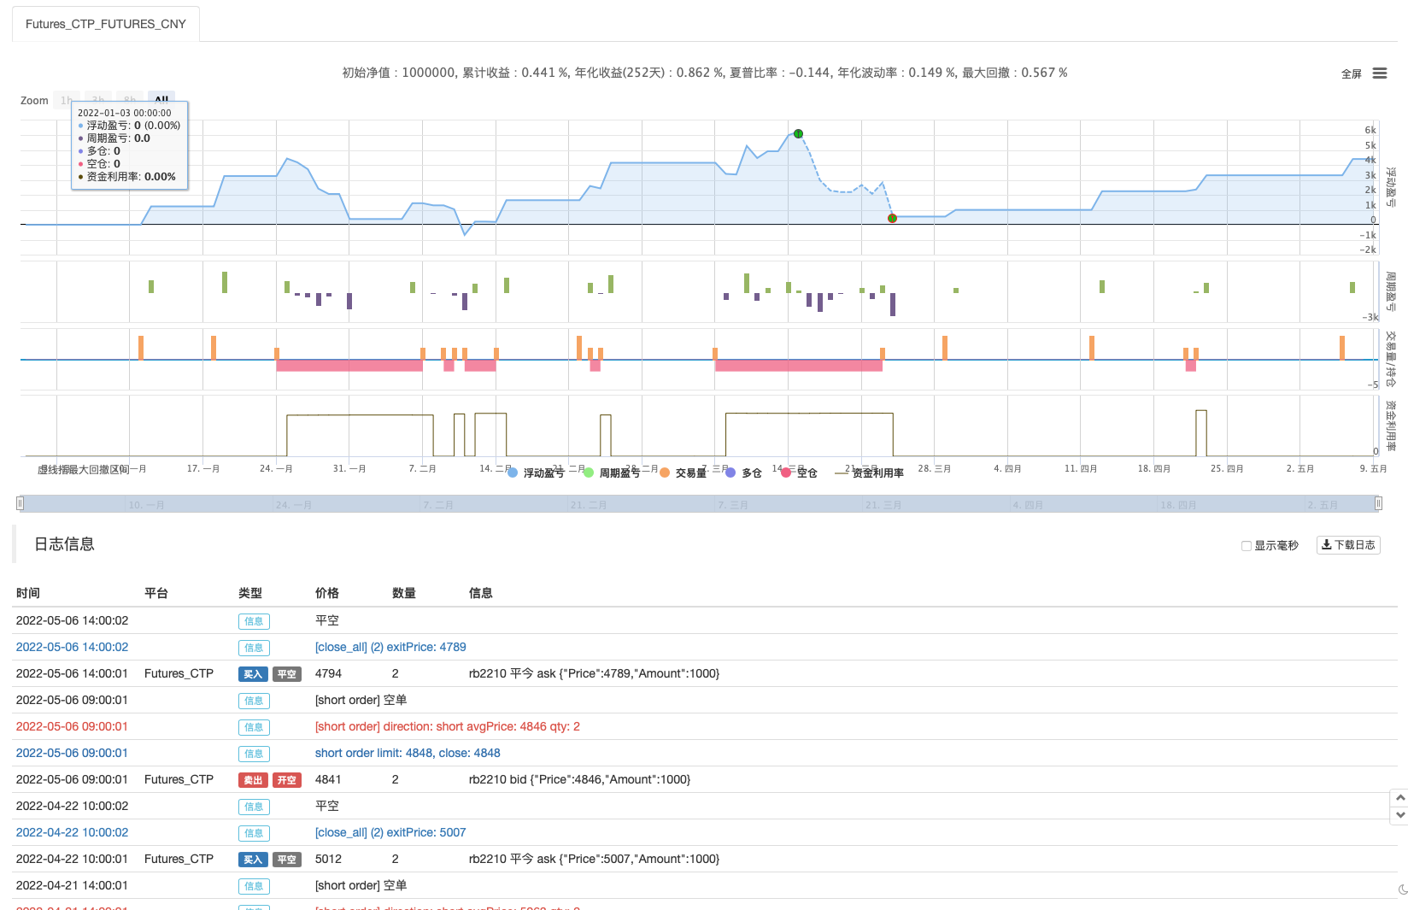
Task: Click 开空 badge in rb2210 bid row
Action: [x=287, y=780]
